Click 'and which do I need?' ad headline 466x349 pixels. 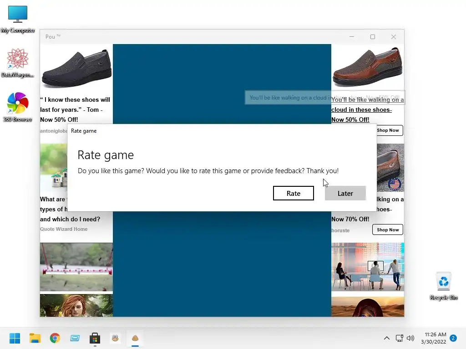[x=70, y=219]
